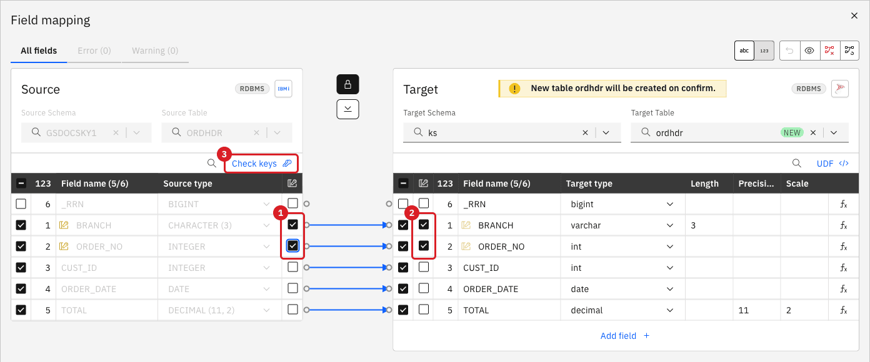This screenshot has height=362, width=870.
Task: Click the undo arrow icon
Action: coord(789,51)
